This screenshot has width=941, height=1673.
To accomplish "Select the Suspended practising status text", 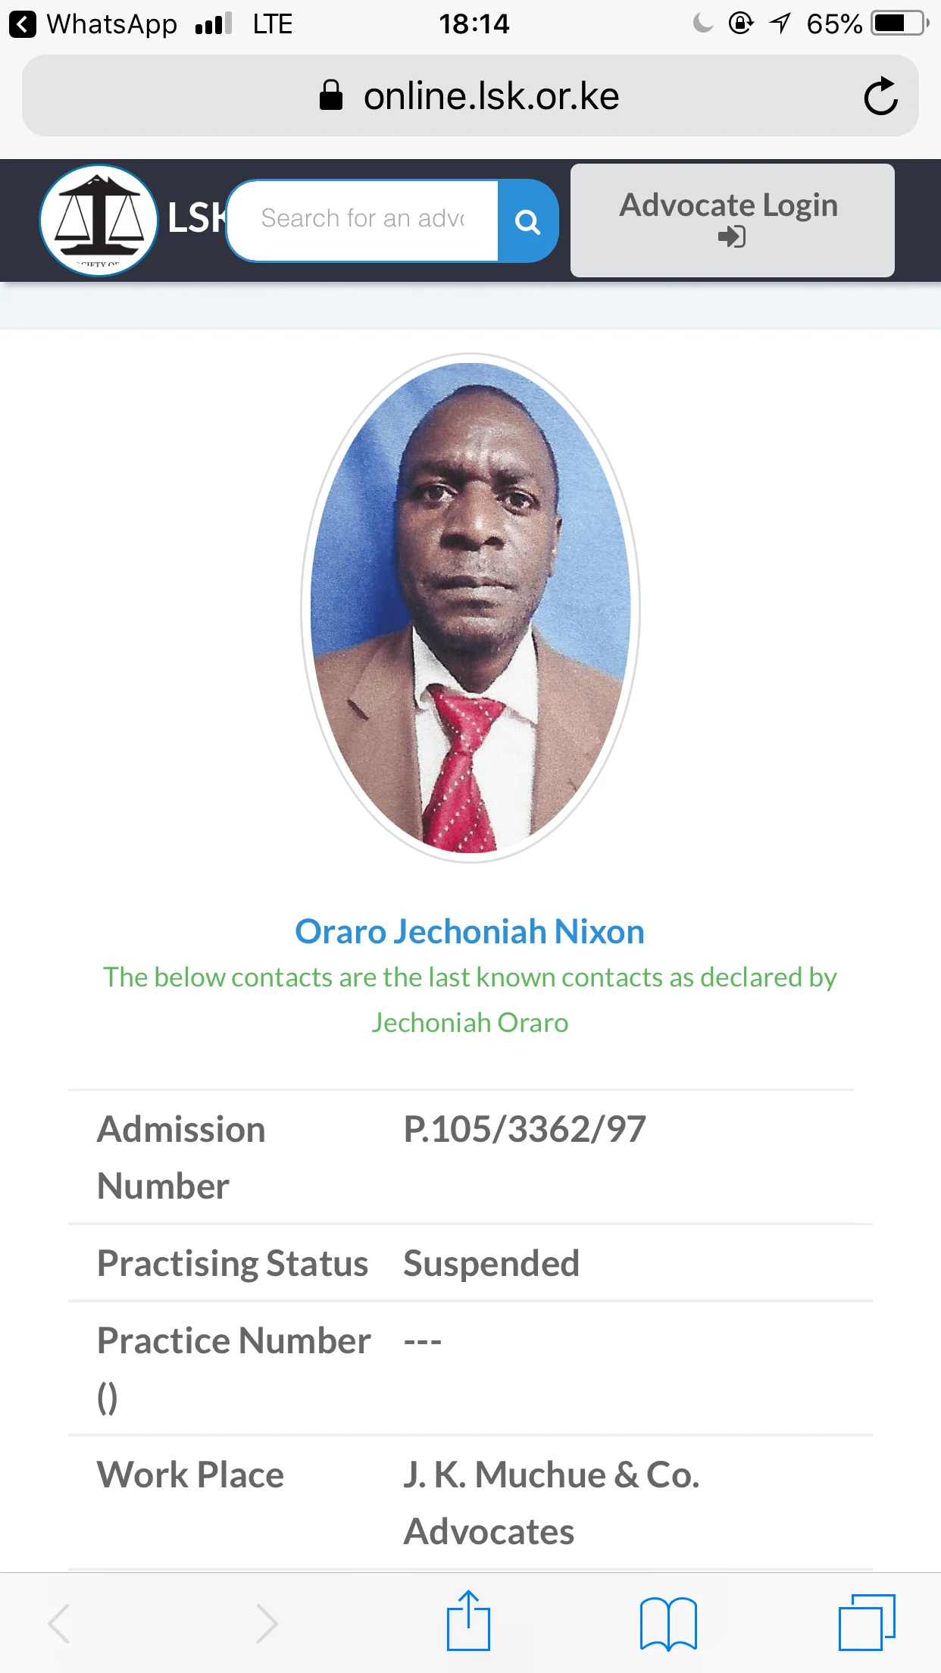I will 491,1263.
